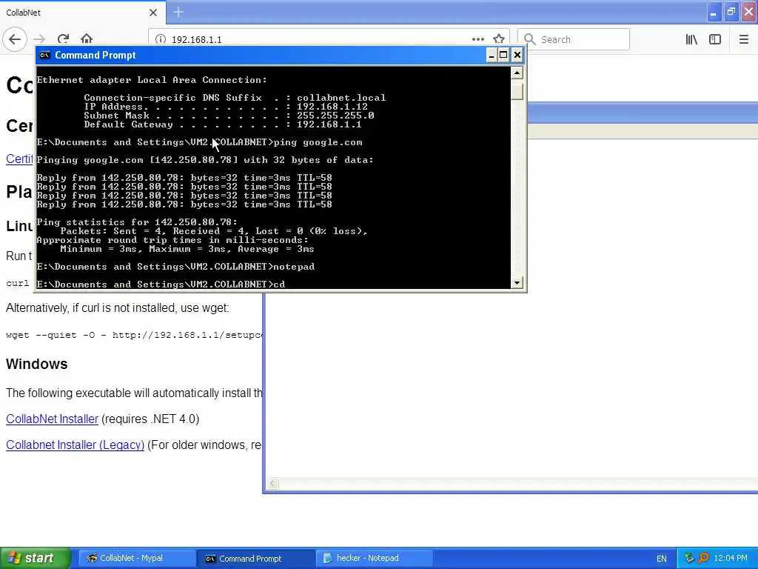Click the 'Default Gateway' line in prompt
The image size is (758, 569).
[222, 124]
